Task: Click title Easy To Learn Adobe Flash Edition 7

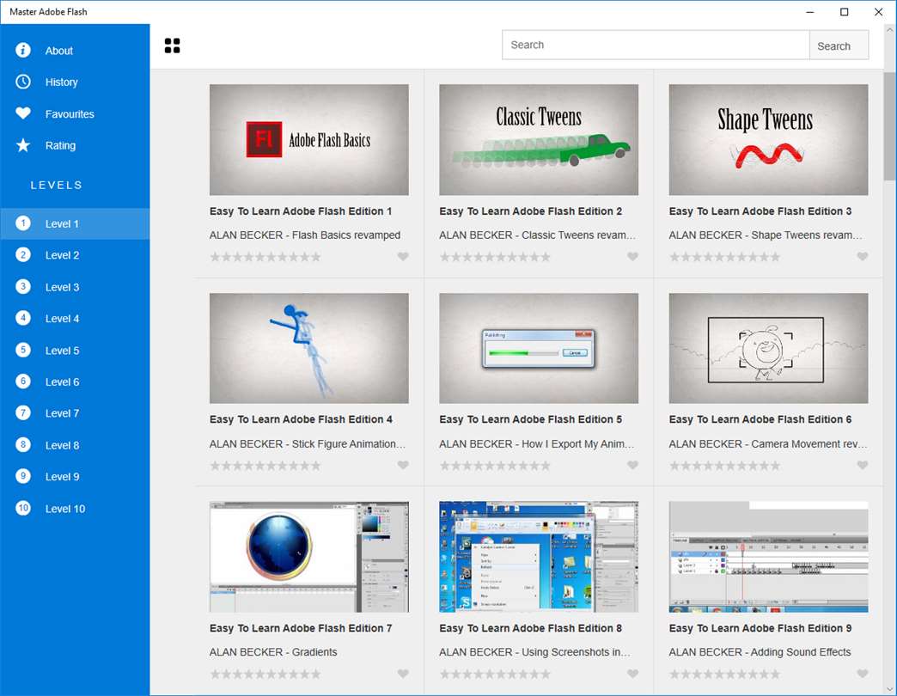Action: click(301, 628)
